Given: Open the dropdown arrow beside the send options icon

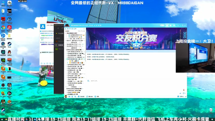Looking at the screenshot, I should click(185, 93).
